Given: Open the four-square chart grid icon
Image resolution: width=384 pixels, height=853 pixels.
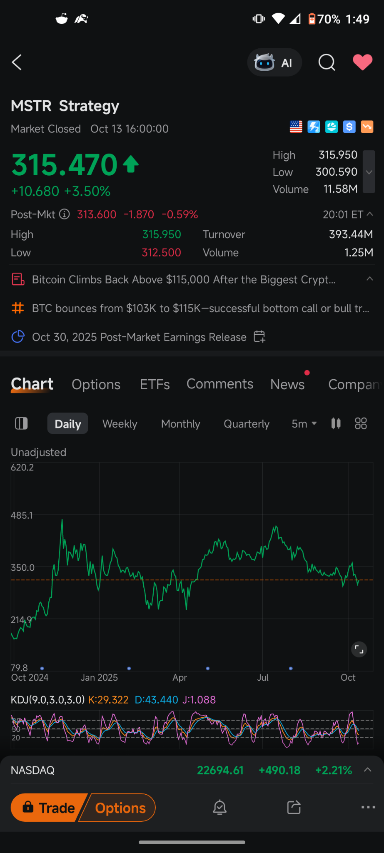Looking at the screenshot, I should click(361, 423).
